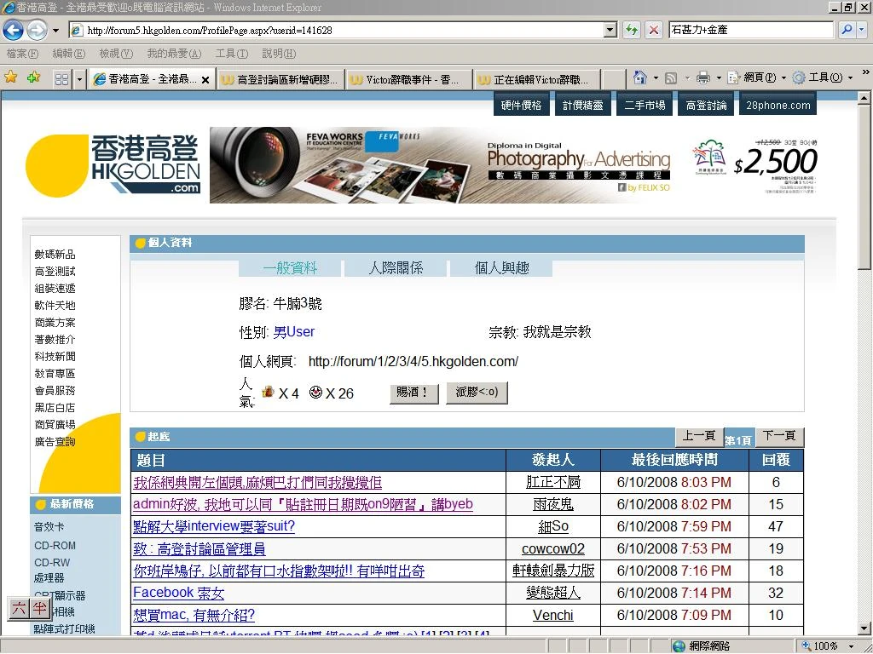The image size is (873, 654).
Task: Open the search provider dropdown arrow
Action: point(862,30)
